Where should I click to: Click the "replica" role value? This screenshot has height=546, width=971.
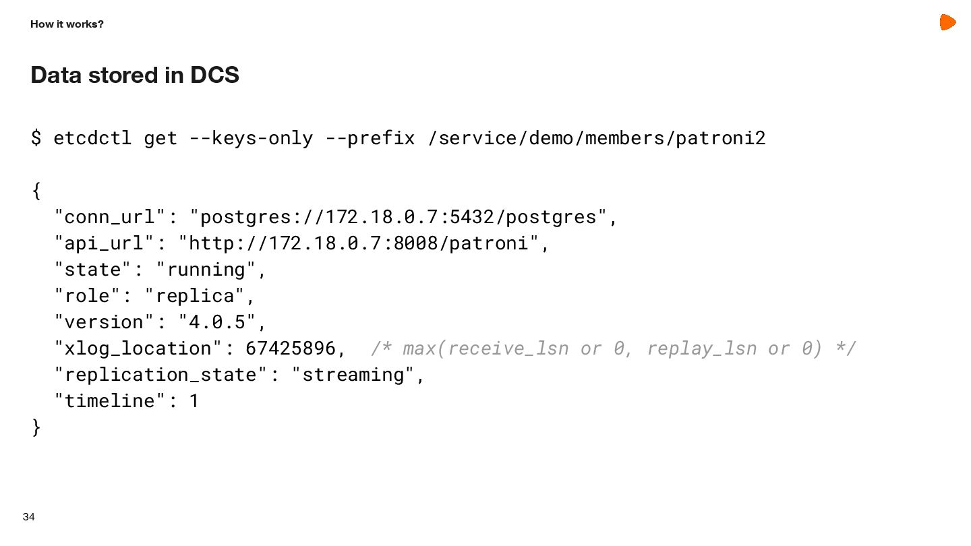194,296
